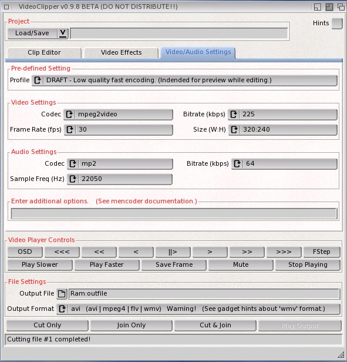Change video size 320:240
347x362 pixels.
pos(283,130)
